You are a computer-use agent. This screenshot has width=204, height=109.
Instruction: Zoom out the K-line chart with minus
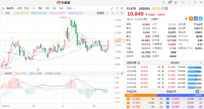[117, 13]
